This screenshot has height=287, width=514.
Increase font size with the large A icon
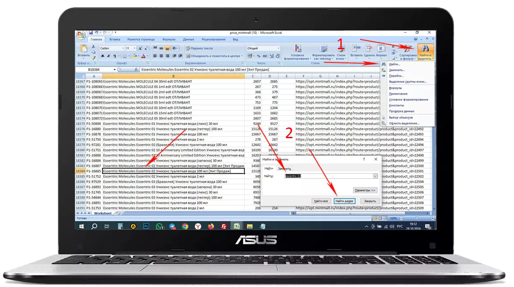point(140,48)
